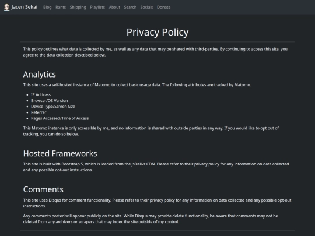The width and height of the screenshot is (315, 236).
Task: Select the IP Address list item
Action: 41,95
